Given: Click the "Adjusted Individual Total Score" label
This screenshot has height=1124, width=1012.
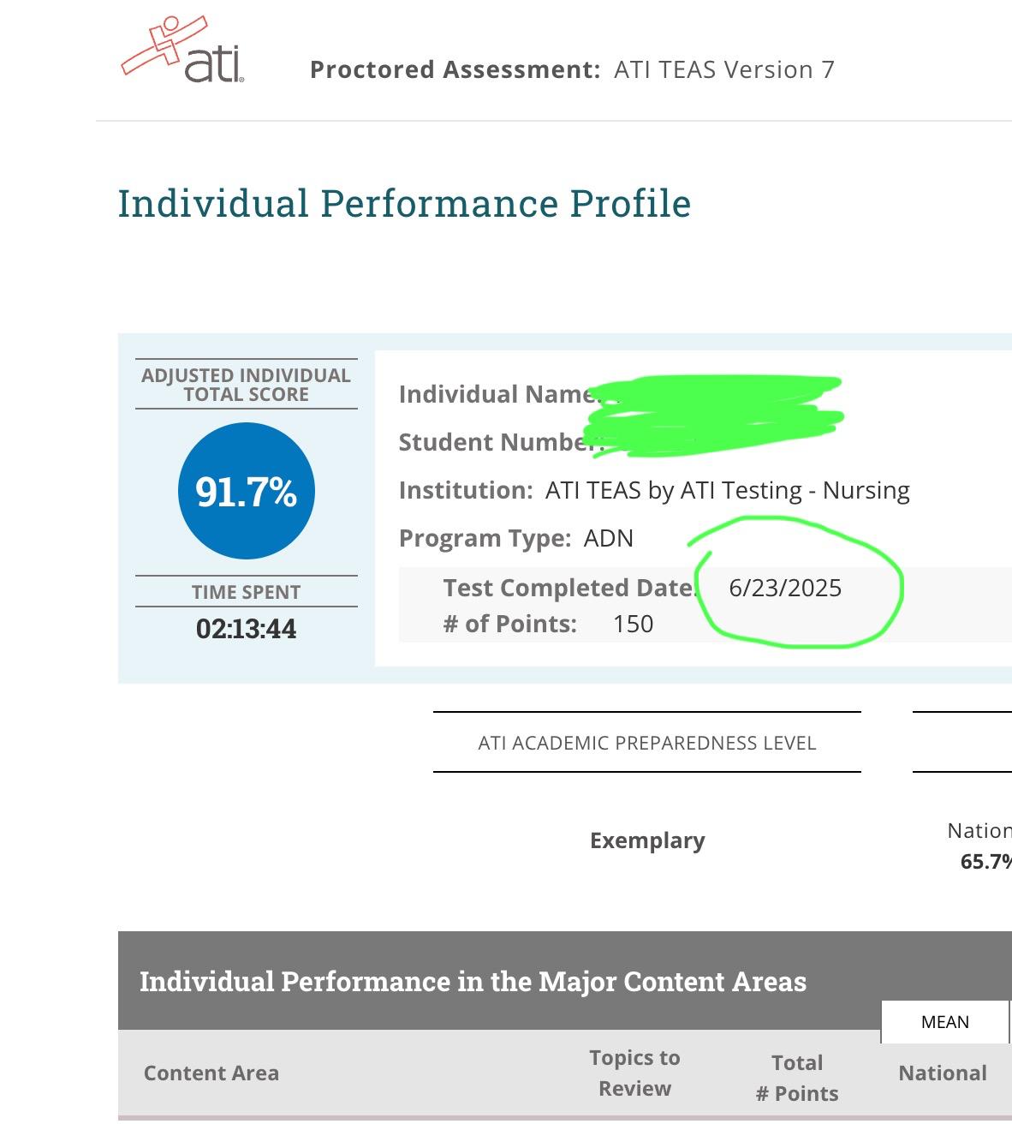Looking at the screenshot, I should point(246,385).
